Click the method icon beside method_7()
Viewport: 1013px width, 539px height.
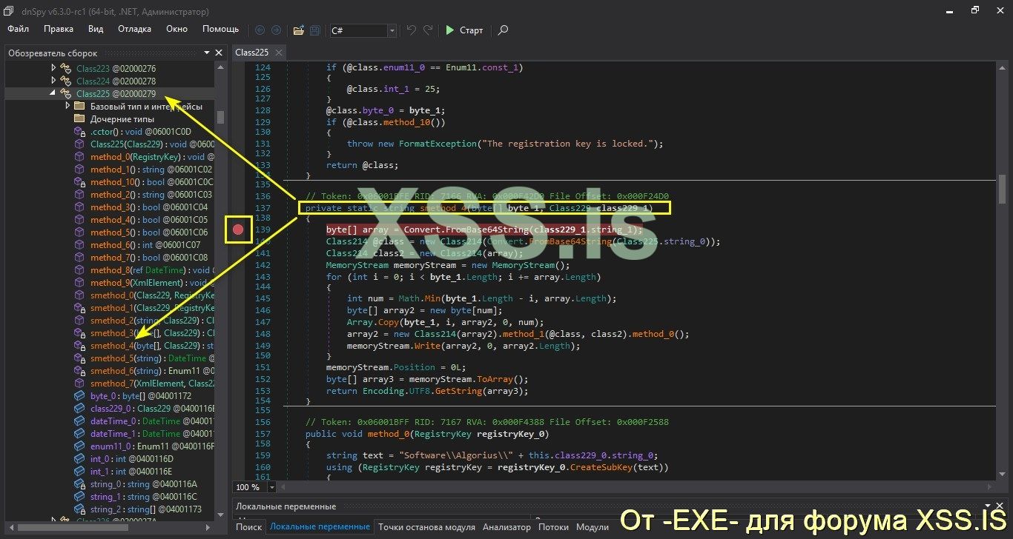point(79,258)
